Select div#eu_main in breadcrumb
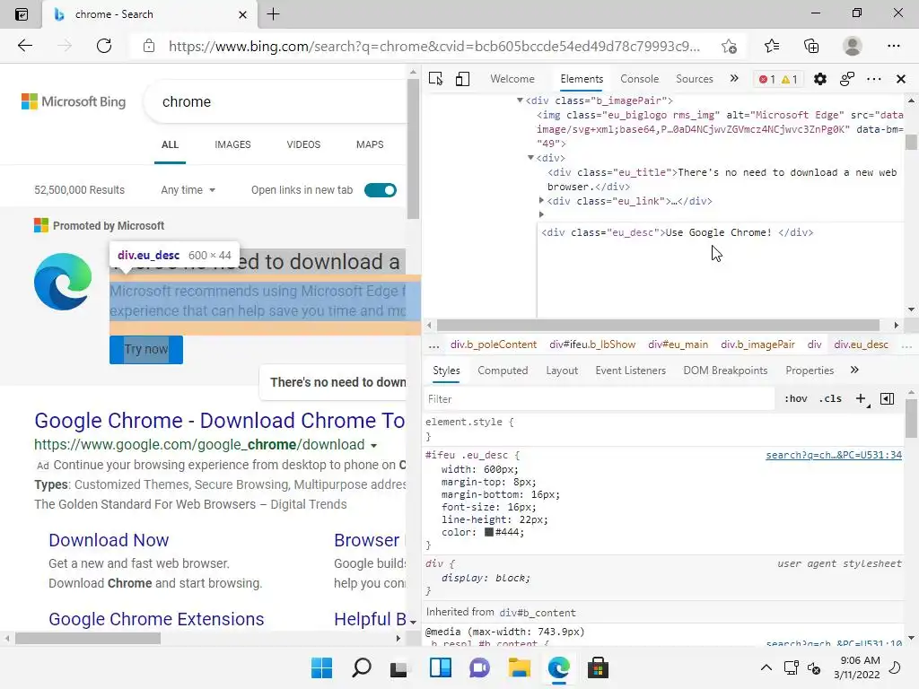The height and width of the screenshot is (689, 919). click(x=678, y=344)
